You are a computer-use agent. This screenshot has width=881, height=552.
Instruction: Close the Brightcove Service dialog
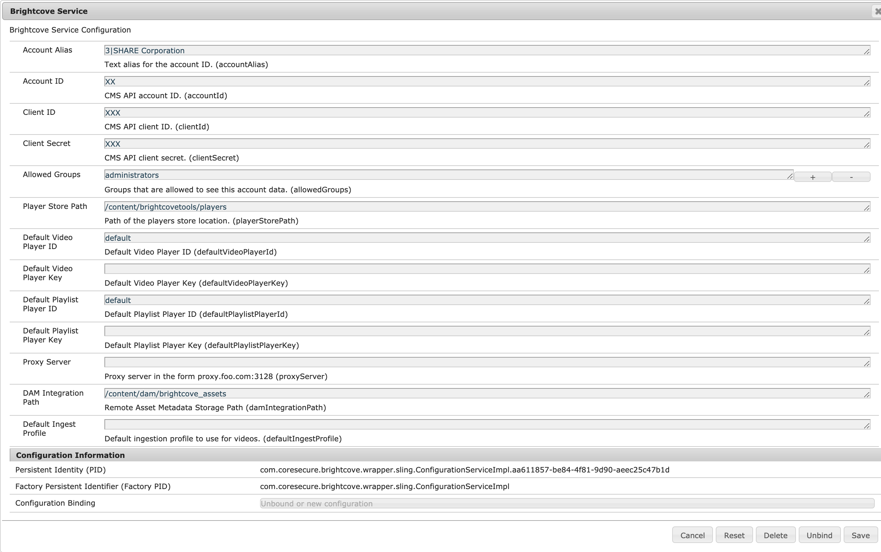coord(877,11)
